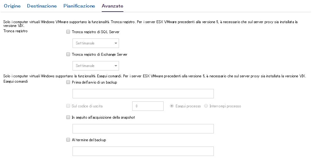Check Al termine del backup option
Screen dimensions: 314x160
tap(68, 140)
